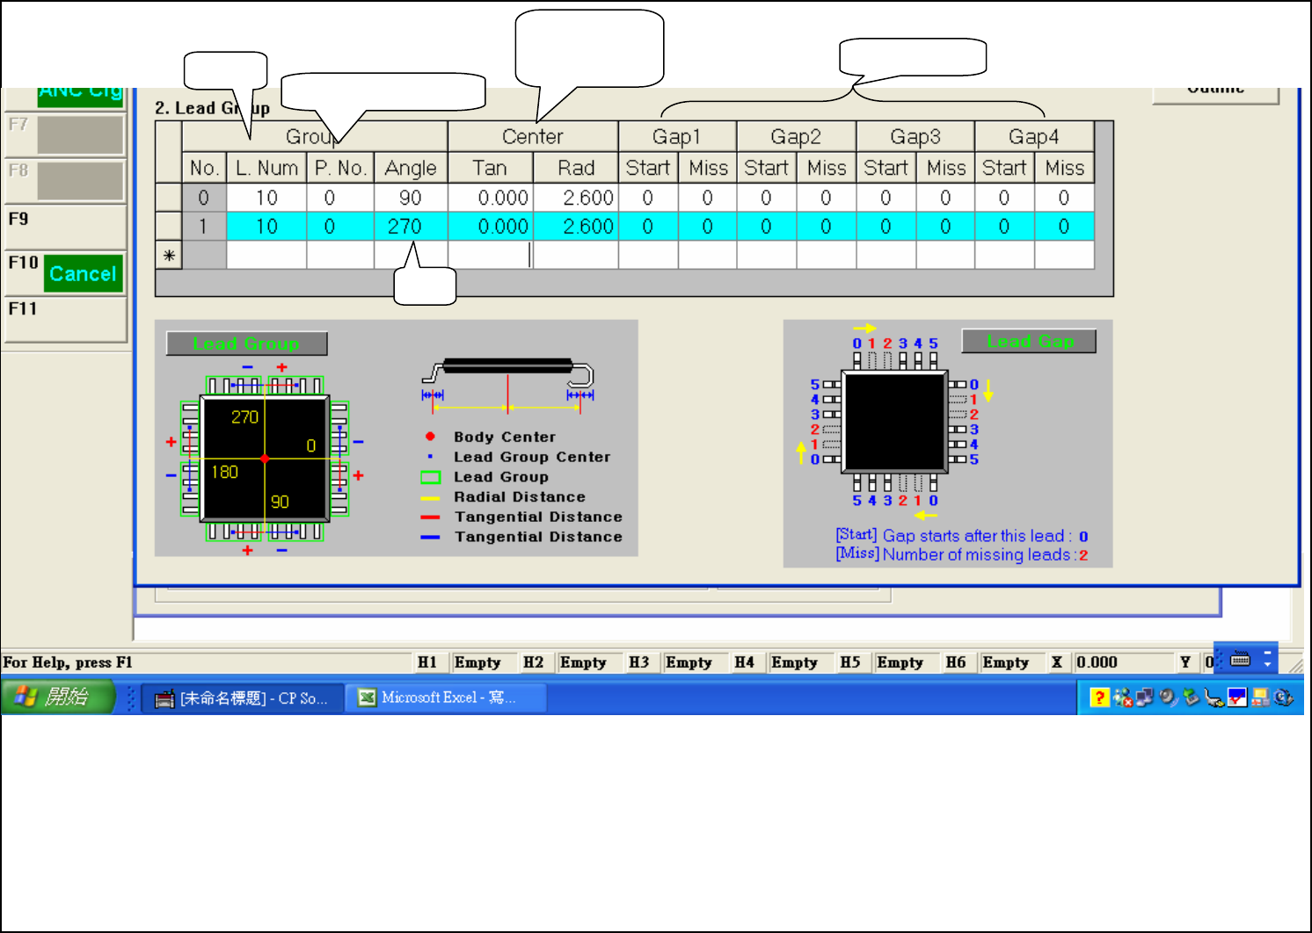The width and height of the screenshot is (1312, 933).
Task: Click the Excel icon in the taskbar
Action: pyautogui.click(x=367, y=698)
